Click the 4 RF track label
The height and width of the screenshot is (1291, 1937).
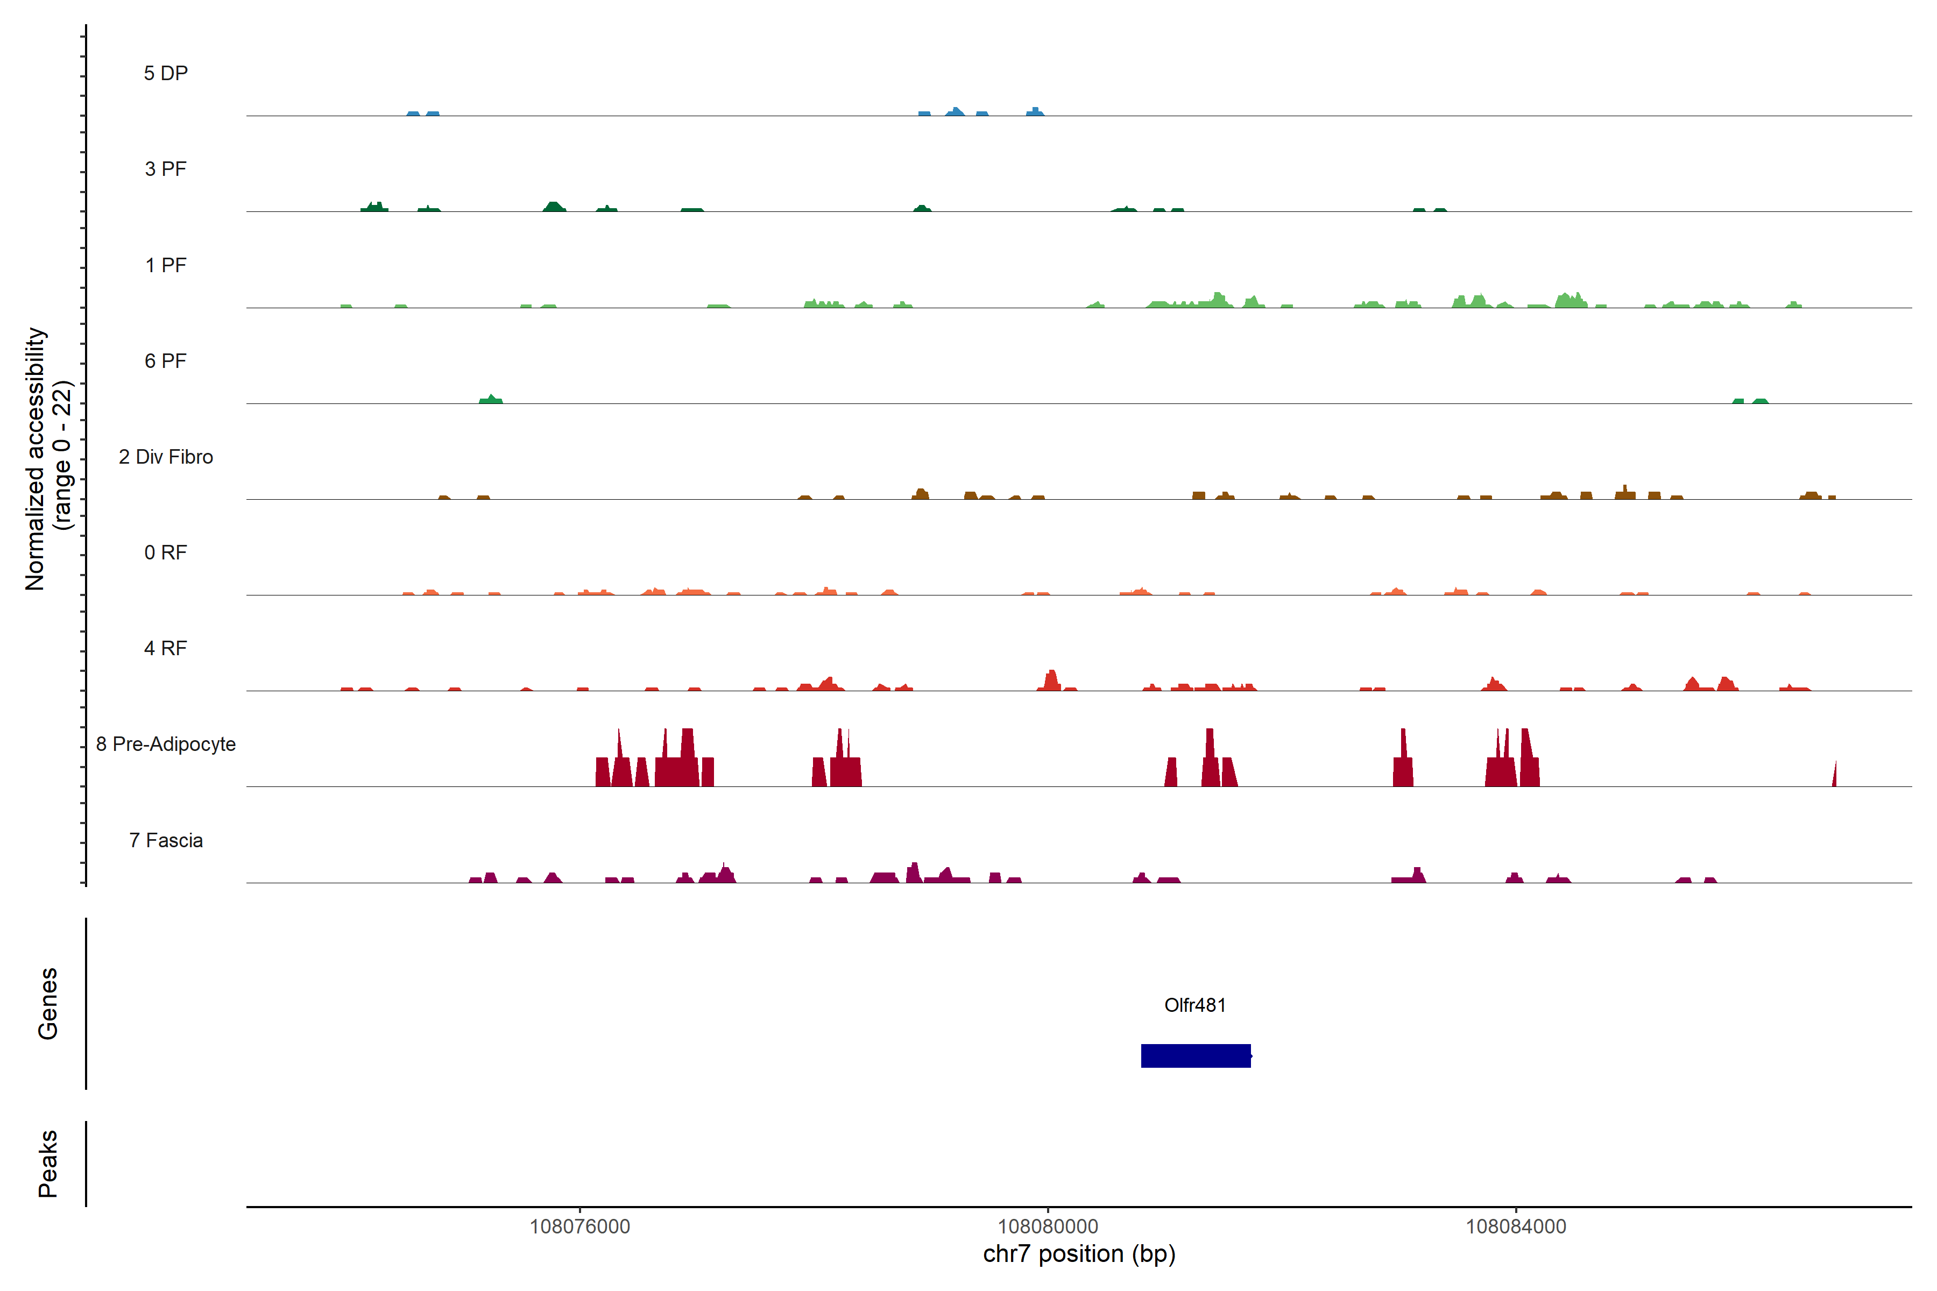point(166,648)
